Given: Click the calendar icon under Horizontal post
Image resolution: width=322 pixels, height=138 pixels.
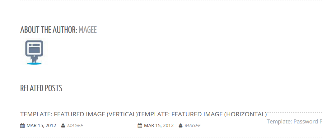Looking at the screenshot, I should [140, 126].
